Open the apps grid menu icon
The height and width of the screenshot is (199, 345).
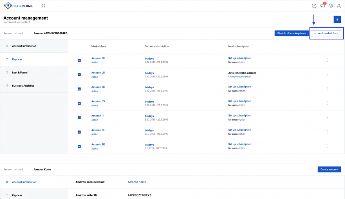(43, 6)
